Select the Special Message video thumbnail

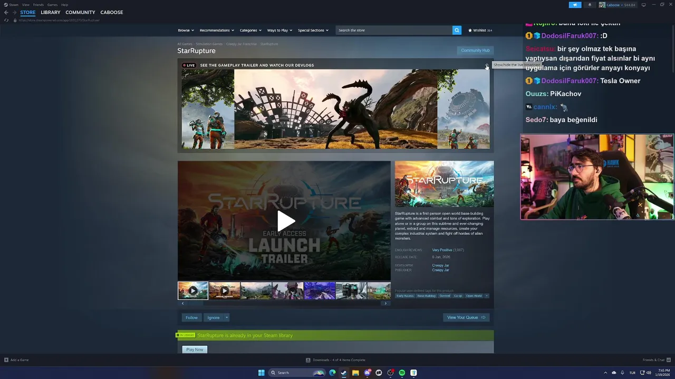224,291
